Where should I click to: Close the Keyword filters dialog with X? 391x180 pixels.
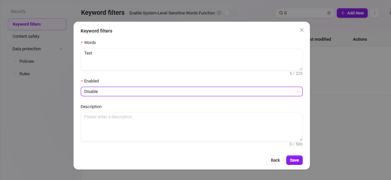tap(302, 30)
